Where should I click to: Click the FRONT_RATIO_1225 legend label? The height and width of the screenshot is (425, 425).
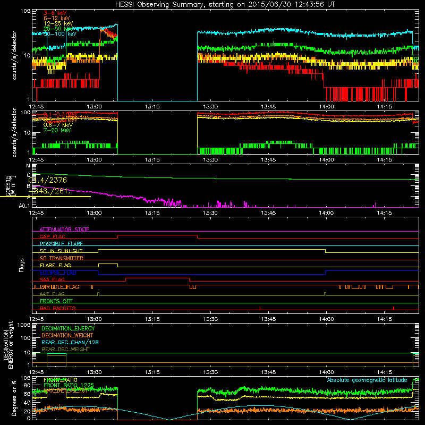pyautogui.click(x=69, y=385)
